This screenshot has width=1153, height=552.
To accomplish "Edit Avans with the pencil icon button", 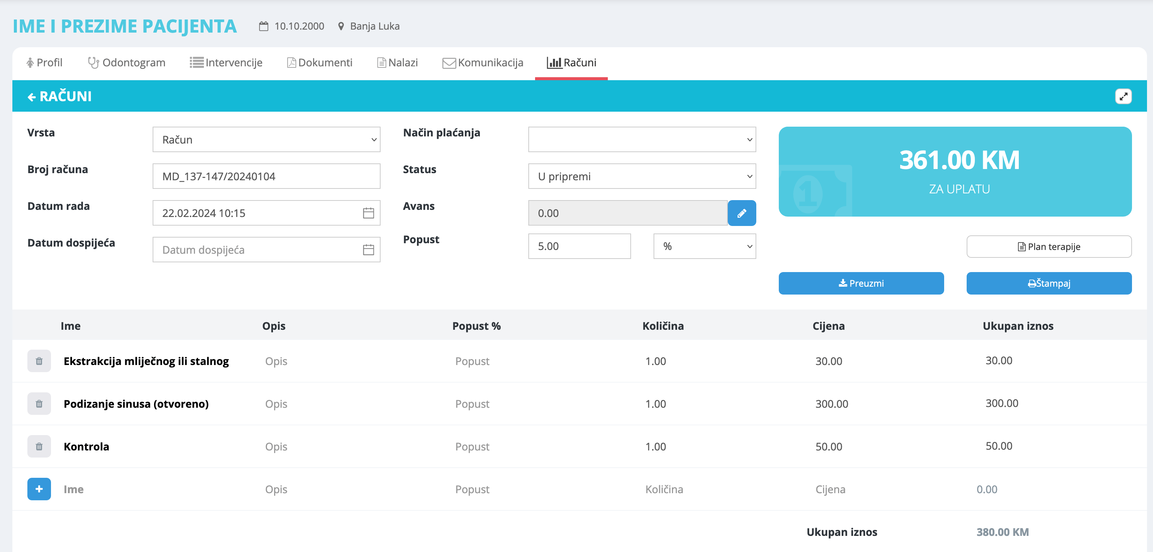I will tap(741, 213).
